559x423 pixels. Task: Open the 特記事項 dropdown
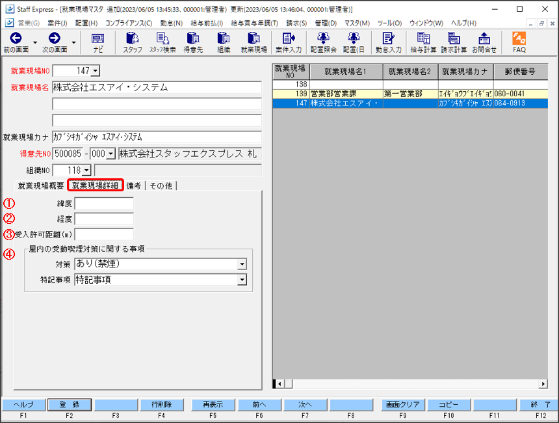pyautogui.click(x=242, y=280)
